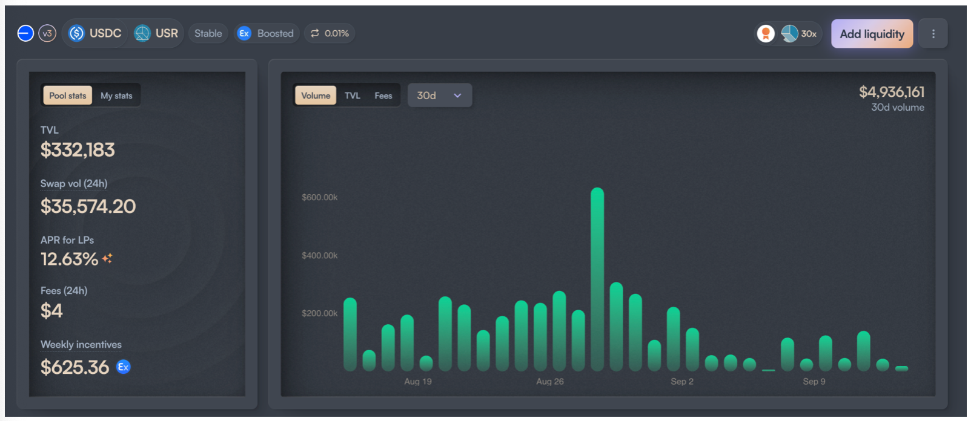
Task: Click the tallest bar in volume chart
Action: [x=597, y=278]
